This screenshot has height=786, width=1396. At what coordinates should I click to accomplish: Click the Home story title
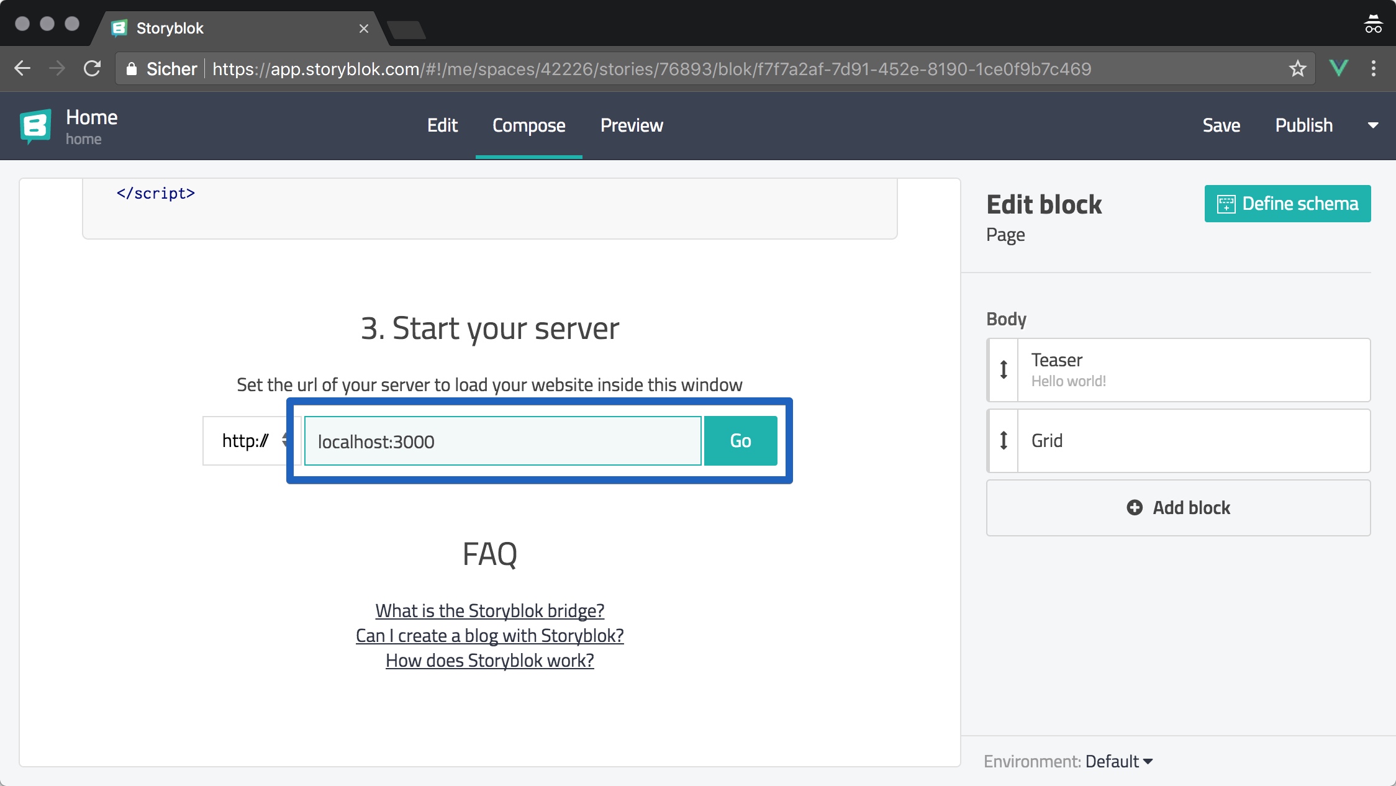click(x=92, y=117)
